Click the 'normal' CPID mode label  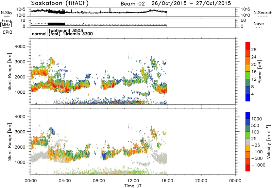click(x=39, y=34)
